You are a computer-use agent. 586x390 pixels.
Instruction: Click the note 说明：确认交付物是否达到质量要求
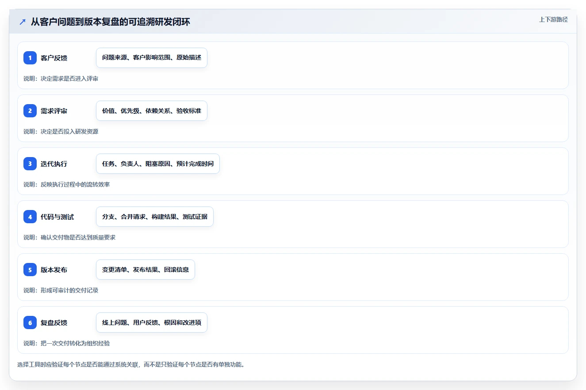tap(69, 237)
